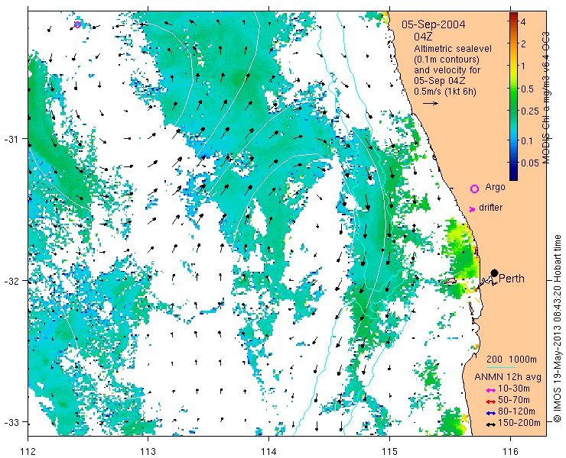Click the Argo float marker near 112.4 longitude
This screenshot has width=566, height=458.
77,24
